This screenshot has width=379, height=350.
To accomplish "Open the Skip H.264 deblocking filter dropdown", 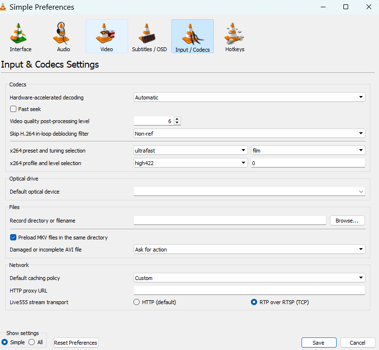I will (x=249, y=134).
